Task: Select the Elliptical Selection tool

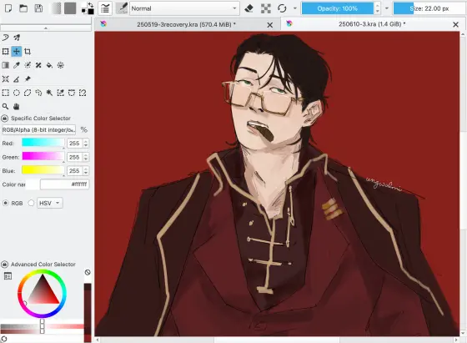Action: pos(17,93)
